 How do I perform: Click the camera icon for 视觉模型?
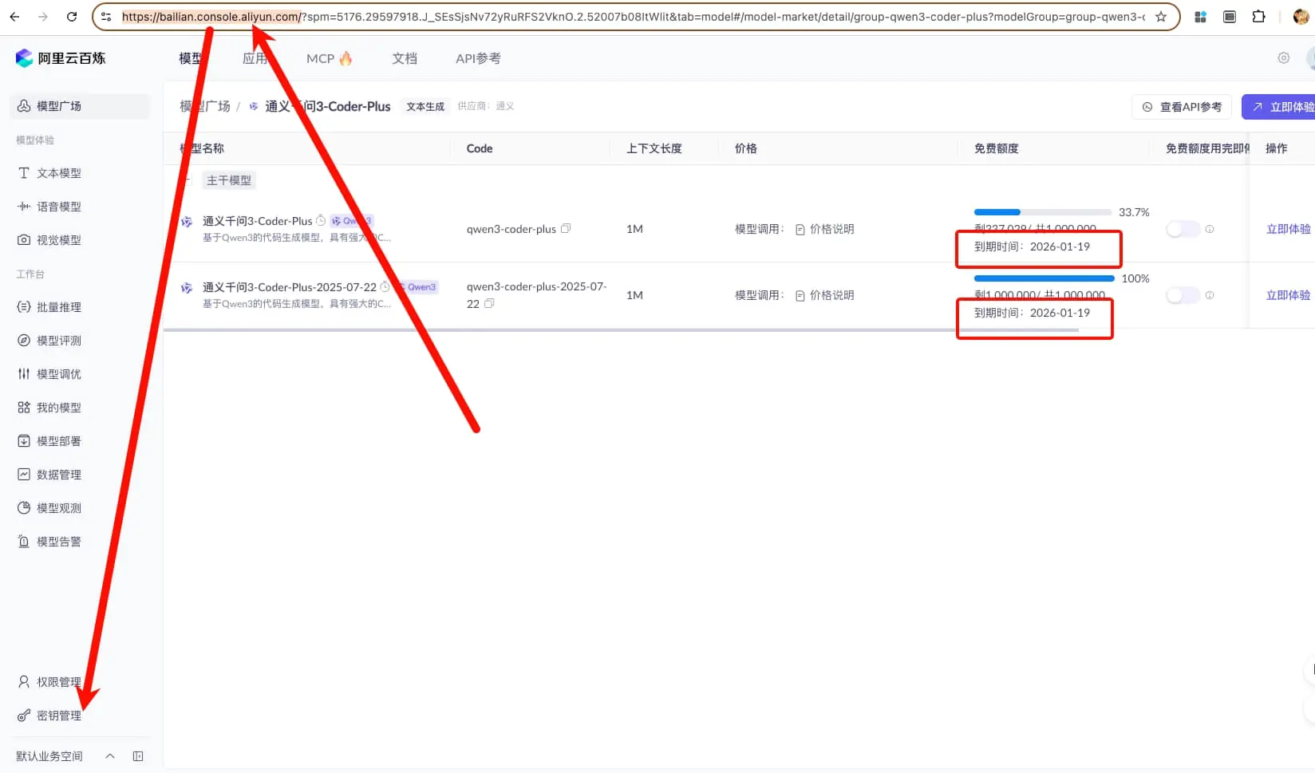click(24, 240)
